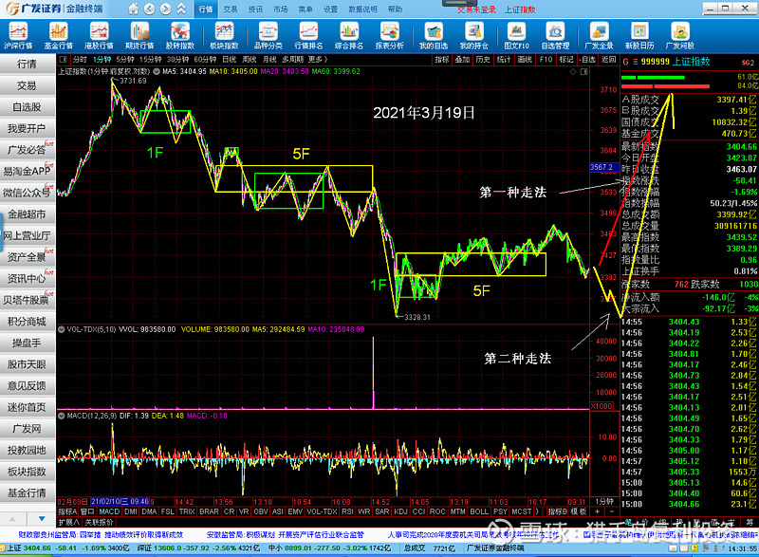
Task: Open the 新股日历 toolbar icon
Action: pos(639,36)
